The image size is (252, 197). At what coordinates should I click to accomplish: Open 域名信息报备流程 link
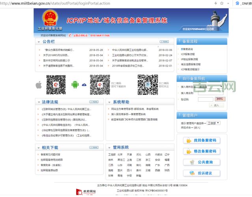[190, 64]
